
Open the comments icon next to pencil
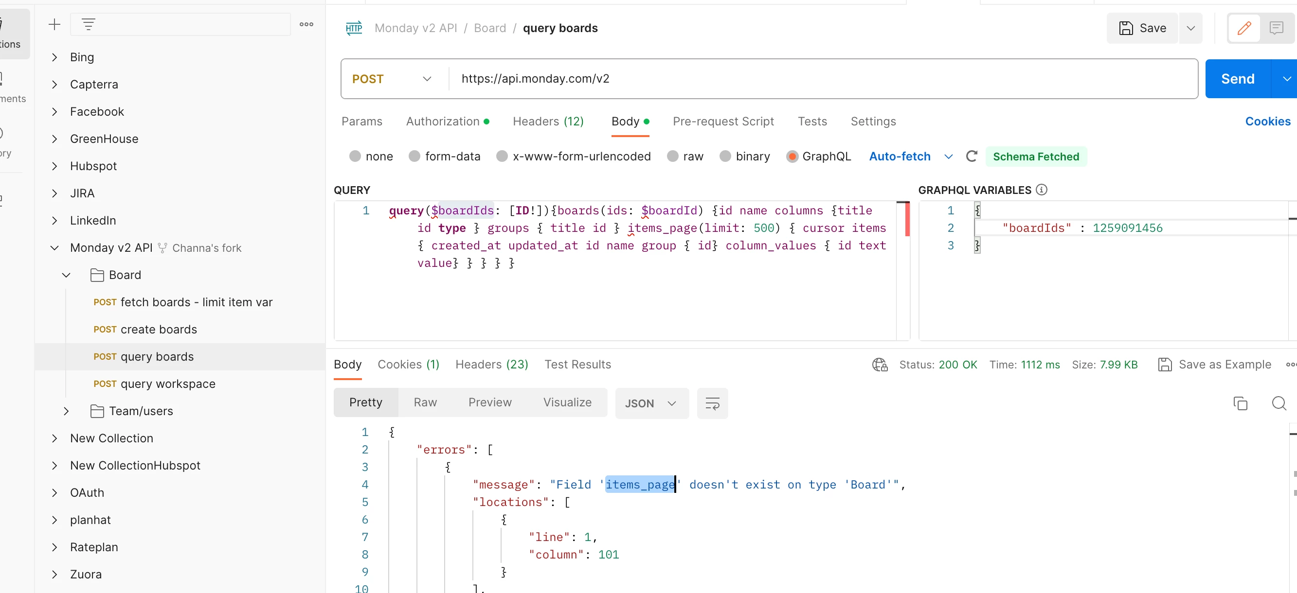pyautogui.click(x=1276, y=28)
